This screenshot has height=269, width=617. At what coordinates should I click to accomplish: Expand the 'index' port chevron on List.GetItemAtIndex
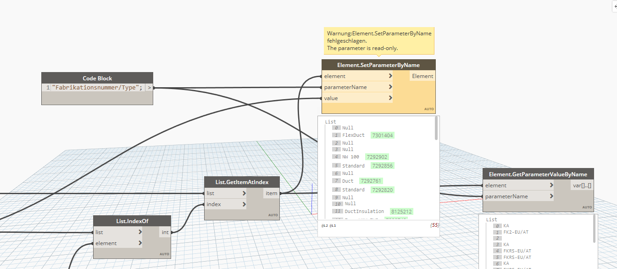click(244, 204)
